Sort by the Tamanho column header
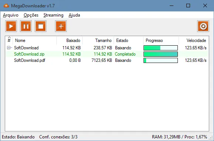 point(98,40)
